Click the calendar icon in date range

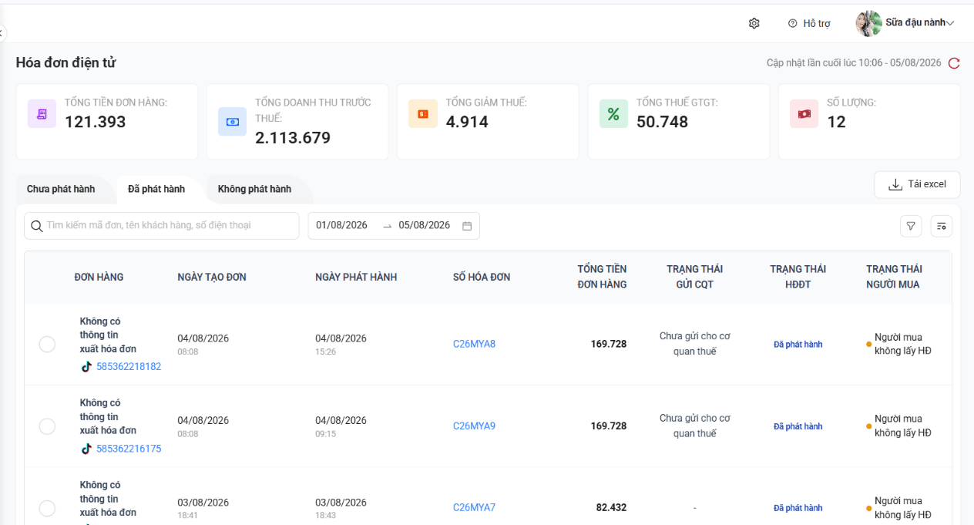pyautogui.click(x=467, y=226)
